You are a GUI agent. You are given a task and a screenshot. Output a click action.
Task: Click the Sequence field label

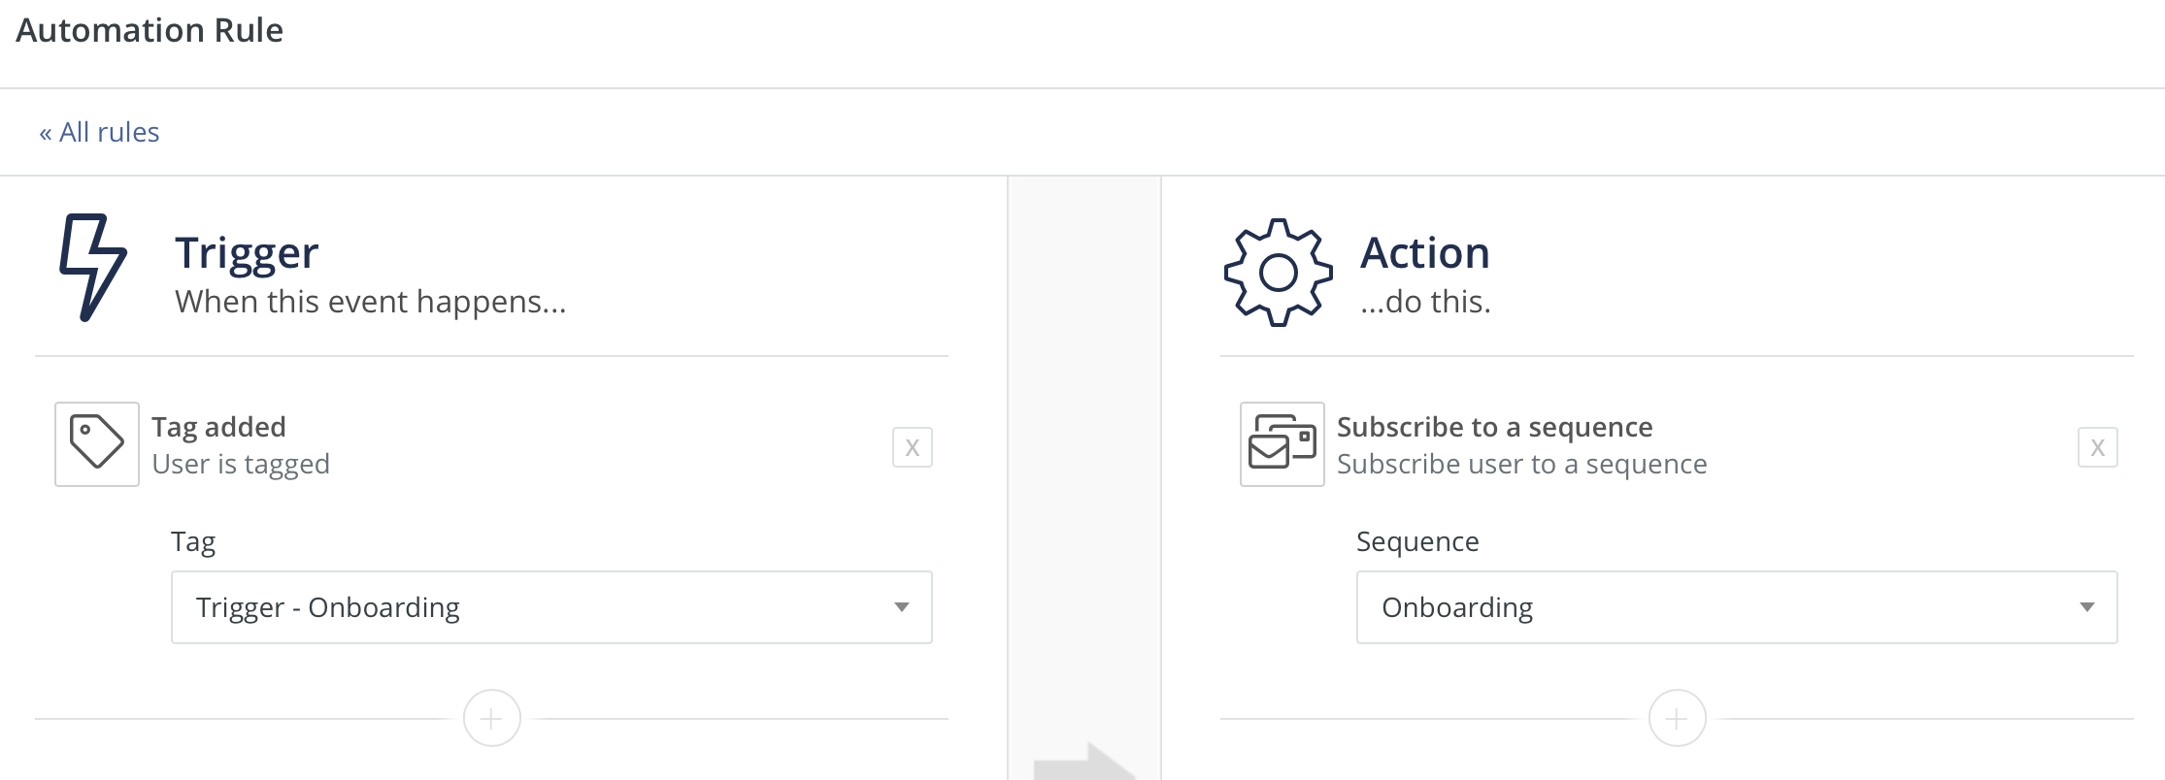coord(1416,541)
